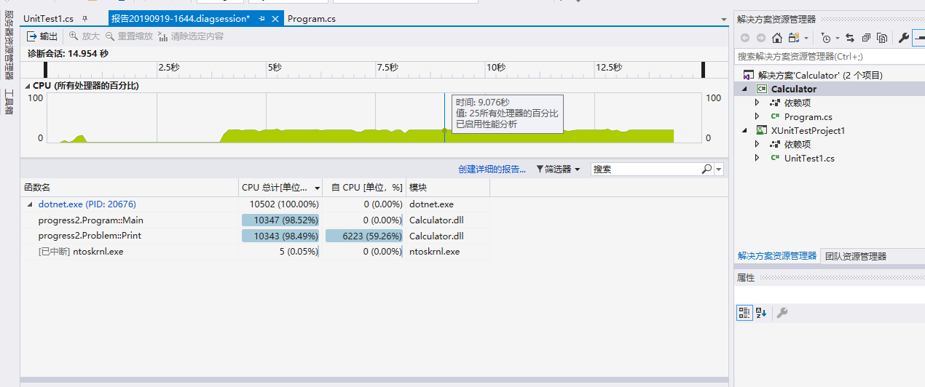Open the 筛选器 filter dropdown
The width and height of the screenshot is (925, 387).
(x=558, y=169)
